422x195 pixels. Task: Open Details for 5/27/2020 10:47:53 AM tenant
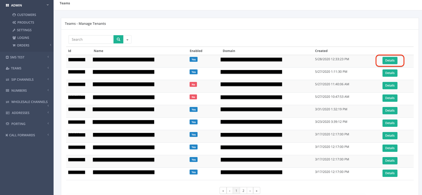point(390,98)
